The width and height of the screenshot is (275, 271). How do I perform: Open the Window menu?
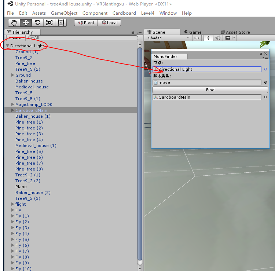(168, 13)
